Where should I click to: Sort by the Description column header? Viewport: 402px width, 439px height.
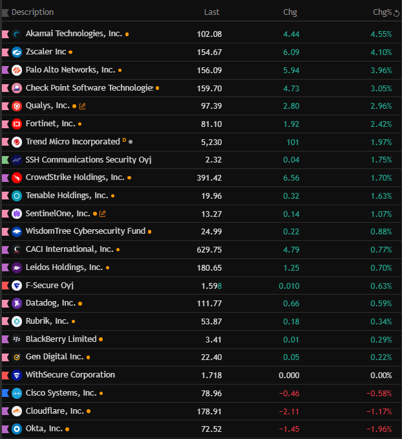click(x=32, y=12)
